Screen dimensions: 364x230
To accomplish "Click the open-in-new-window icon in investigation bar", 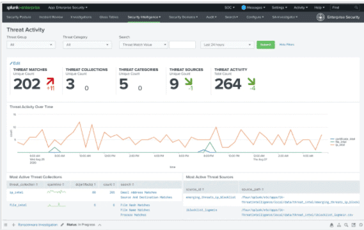I will 354,225.
